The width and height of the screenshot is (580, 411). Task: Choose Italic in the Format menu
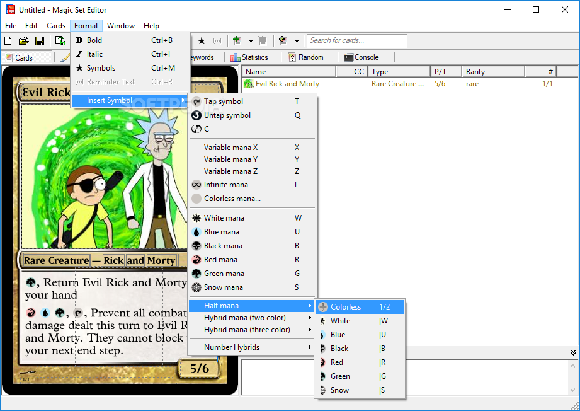[x=130, y=54]
